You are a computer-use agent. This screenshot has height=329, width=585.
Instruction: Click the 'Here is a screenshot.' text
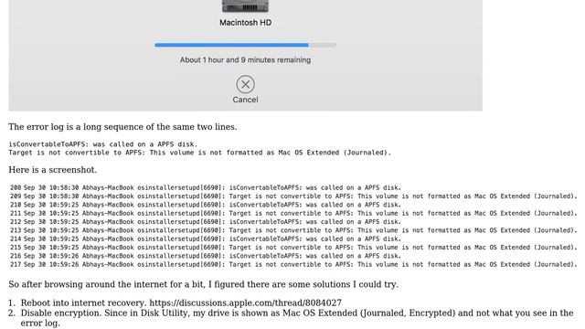[53, 170]
